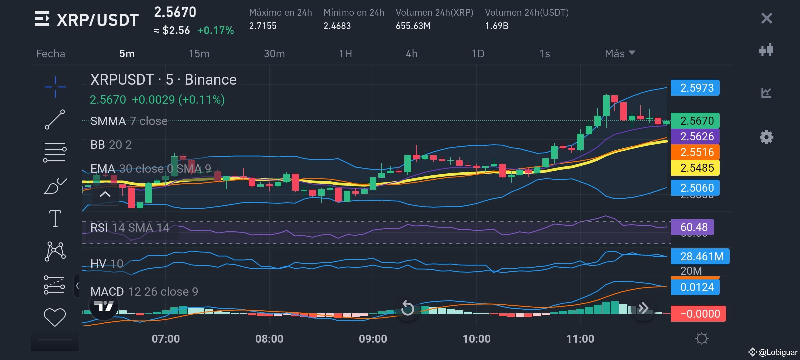The width and height of the screenshot is (800, 360).
Task: Select the 30m timeframe
Action: click(274, 54)
